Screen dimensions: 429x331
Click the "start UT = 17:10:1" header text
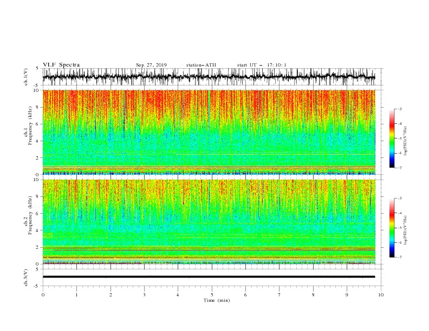[x=262, y=65]
